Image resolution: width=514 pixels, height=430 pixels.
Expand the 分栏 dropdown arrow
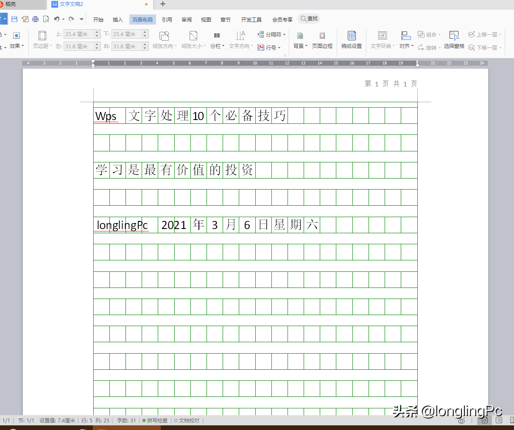pos(223,46)
